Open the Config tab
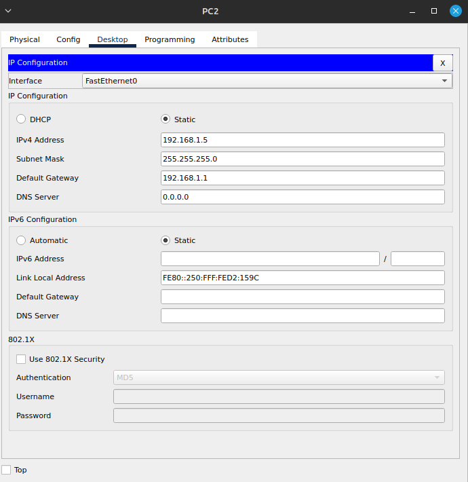 [x=68, y=39]
